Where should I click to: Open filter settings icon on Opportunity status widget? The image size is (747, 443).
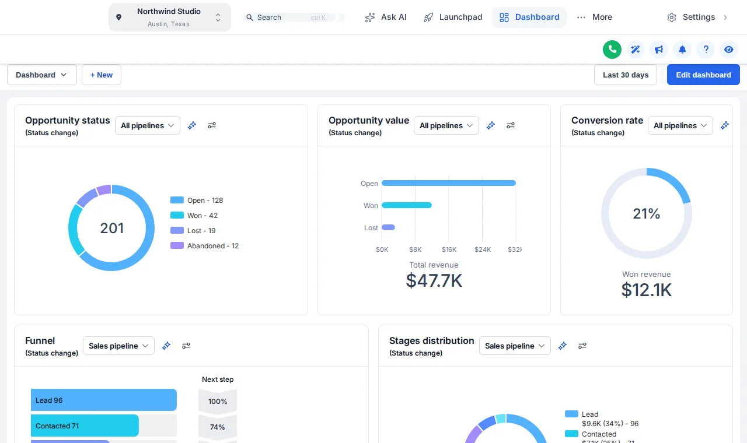(212, 125)
